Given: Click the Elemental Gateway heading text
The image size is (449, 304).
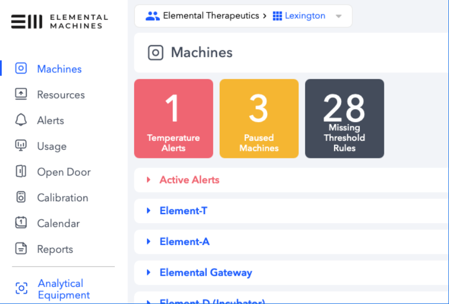Looking at the screenshot, I should (x=206, y=272).
